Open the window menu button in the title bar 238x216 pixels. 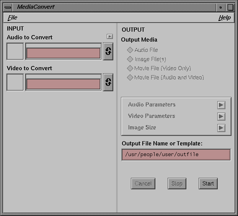8,7
